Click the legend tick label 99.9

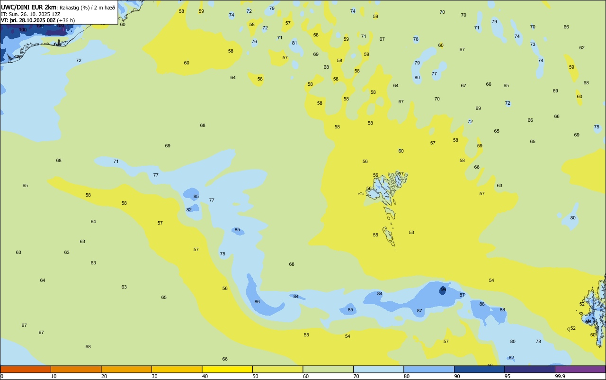[560, 376]
